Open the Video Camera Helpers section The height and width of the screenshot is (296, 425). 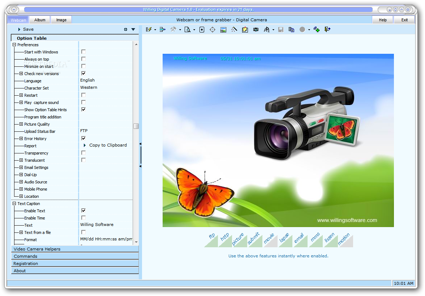point(75,249)
